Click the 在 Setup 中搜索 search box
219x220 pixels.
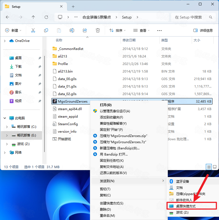click(193, 17)
